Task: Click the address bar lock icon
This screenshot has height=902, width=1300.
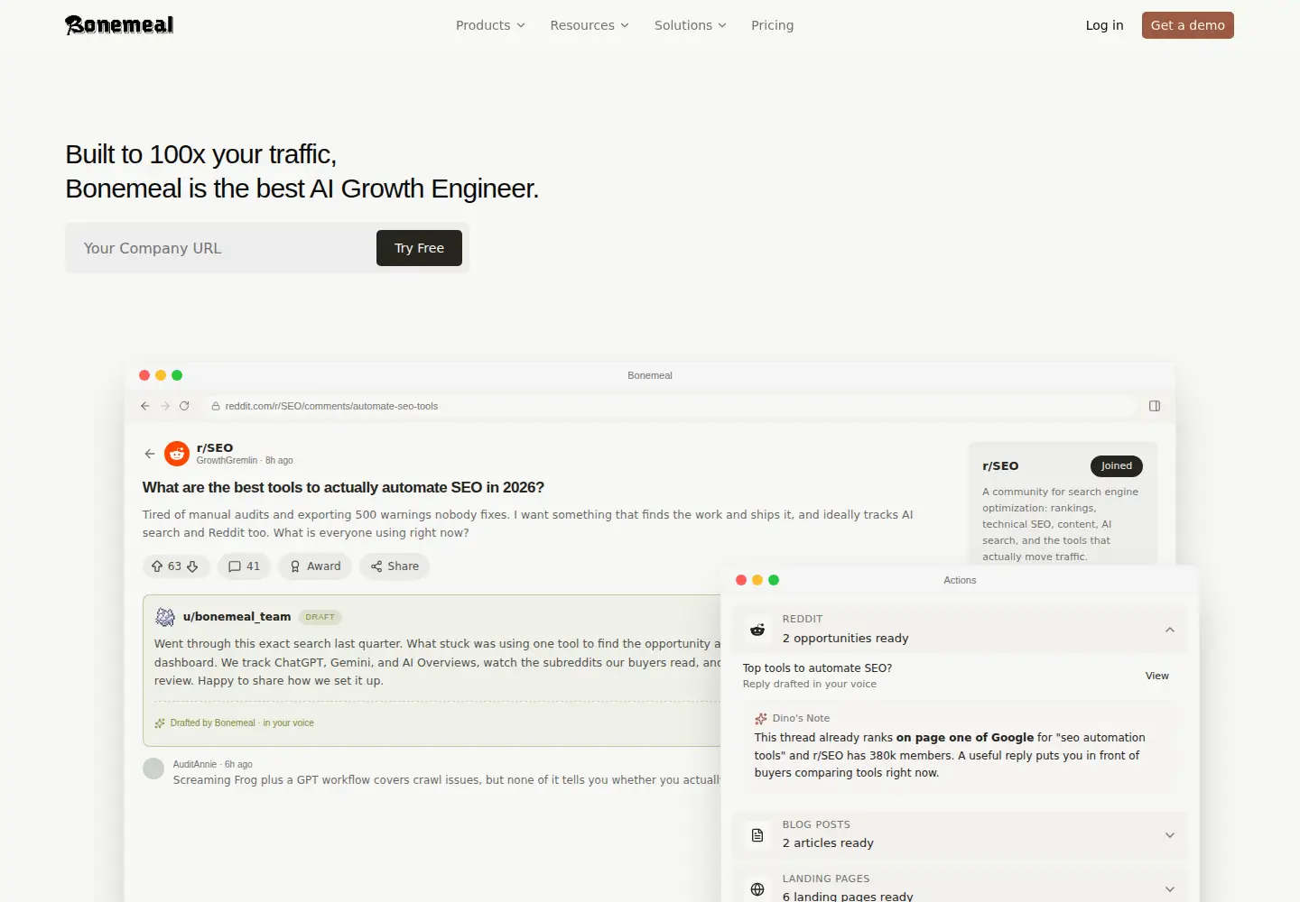Action: [x=216, y=406]
